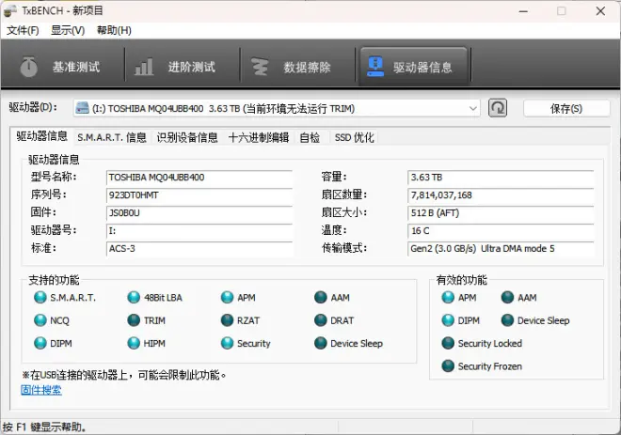This screenshot has height=435, width=621.
Task: Click the 进阶测试 bar chart icon
Action: tap(144, 68)
